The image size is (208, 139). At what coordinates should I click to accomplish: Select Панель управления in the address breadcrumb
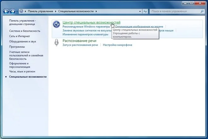[x=40, y=11]
